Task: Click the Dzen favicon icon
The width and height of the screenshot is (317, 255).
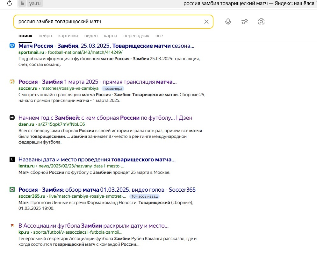Action: [12, 117]
